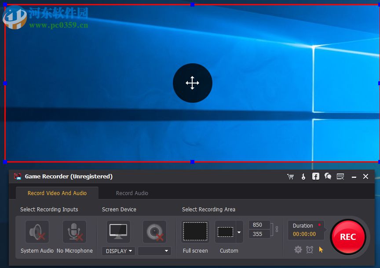The width and height of the screenshot is (380, 268).
Task: Open recording settings via gear icon
Action: (x=298, y=250)
